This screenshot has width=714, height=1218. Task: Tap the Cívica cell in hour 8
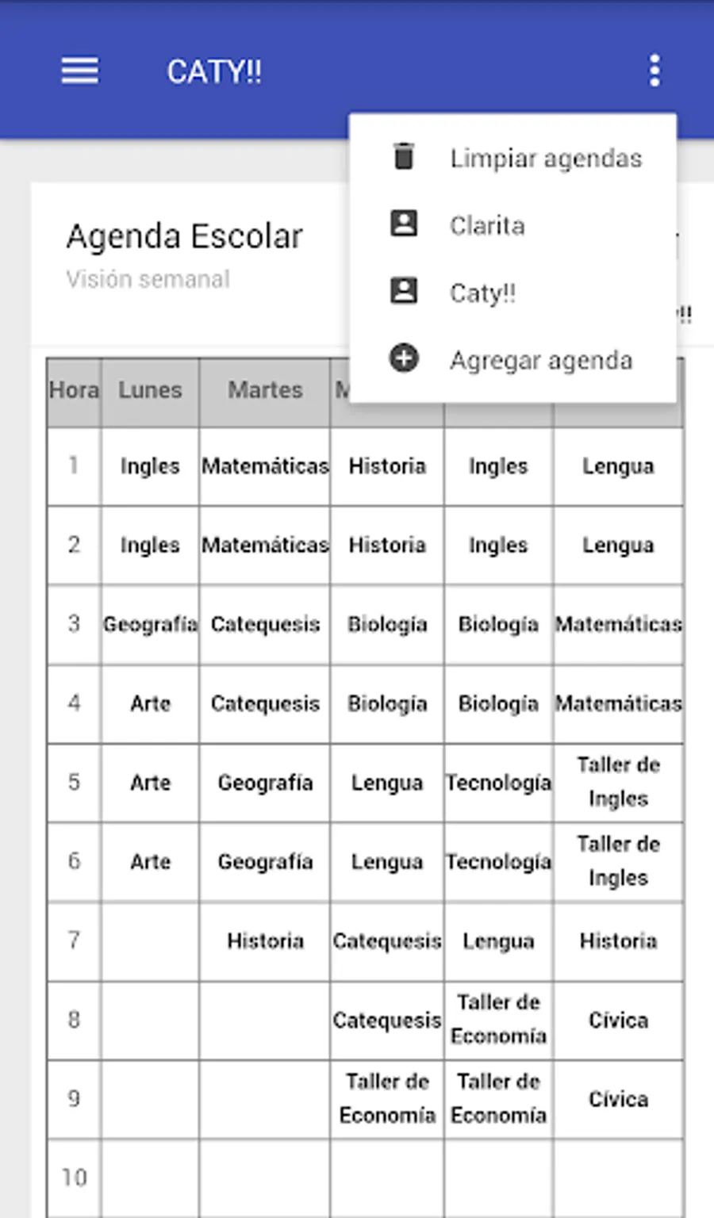(x=618, y=1021)
